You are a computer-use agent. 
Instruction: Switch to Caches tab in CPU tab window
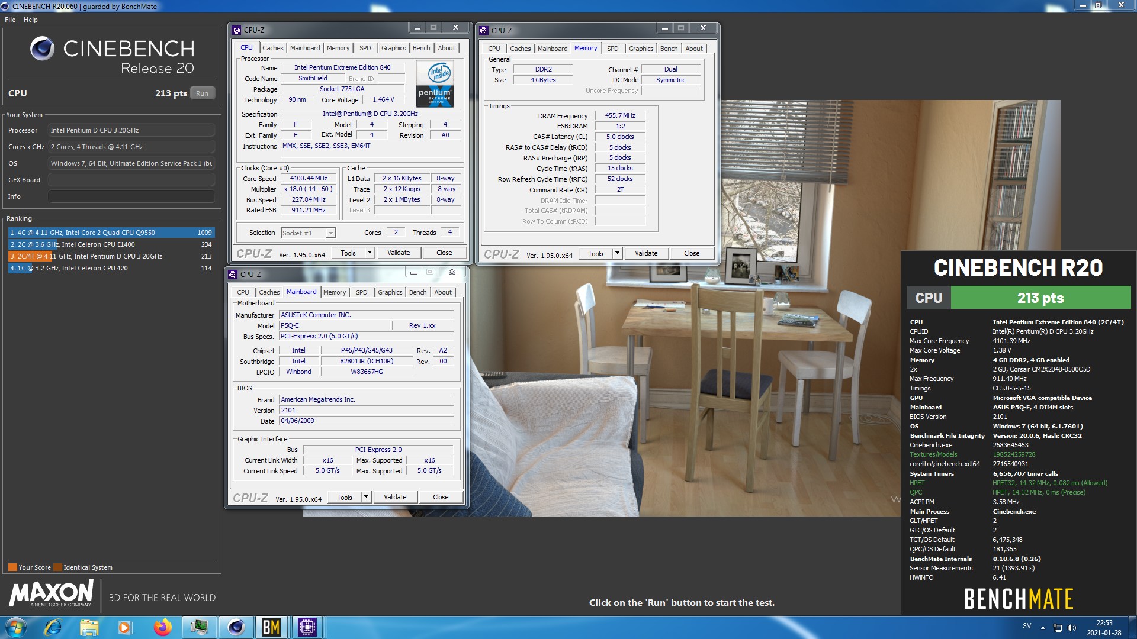[272, 48]
